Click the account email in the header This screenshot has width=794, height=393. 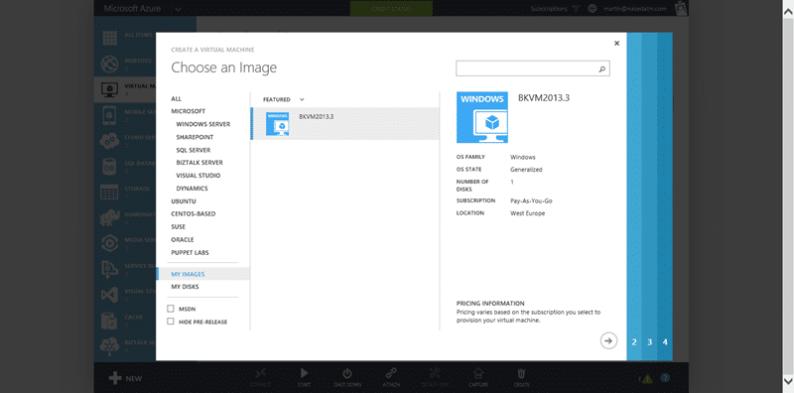pos(635,9)
